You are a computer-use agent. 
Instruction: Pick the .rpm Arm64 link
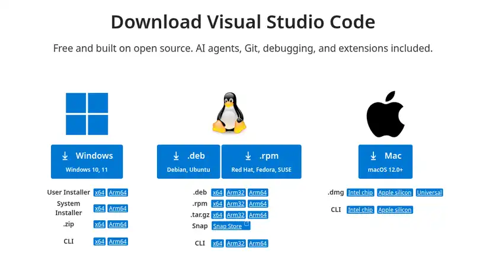(258, 204)
